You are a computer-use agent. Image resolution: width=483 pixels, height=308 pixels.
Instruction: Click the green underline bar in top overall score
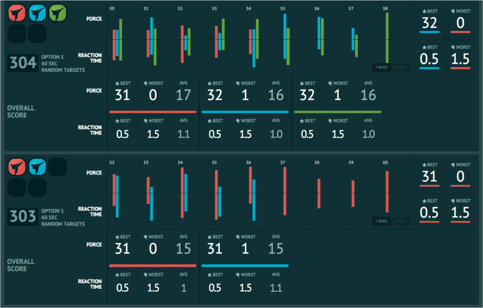point(337,112)
